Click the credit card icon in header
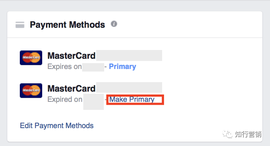Image resolution: width=270 pixels, height=146 pixels. 20,25
